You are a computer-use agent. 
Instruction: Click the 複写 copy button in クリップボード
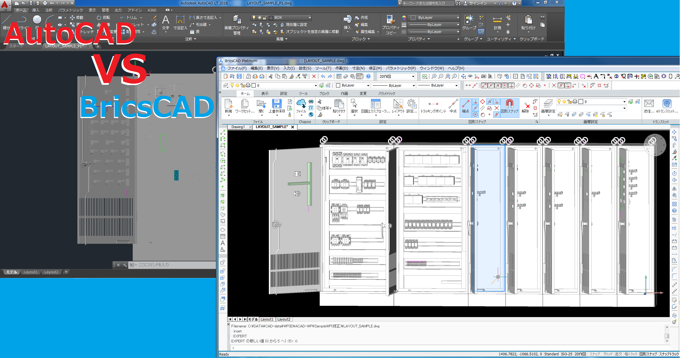tap(324, 108)
